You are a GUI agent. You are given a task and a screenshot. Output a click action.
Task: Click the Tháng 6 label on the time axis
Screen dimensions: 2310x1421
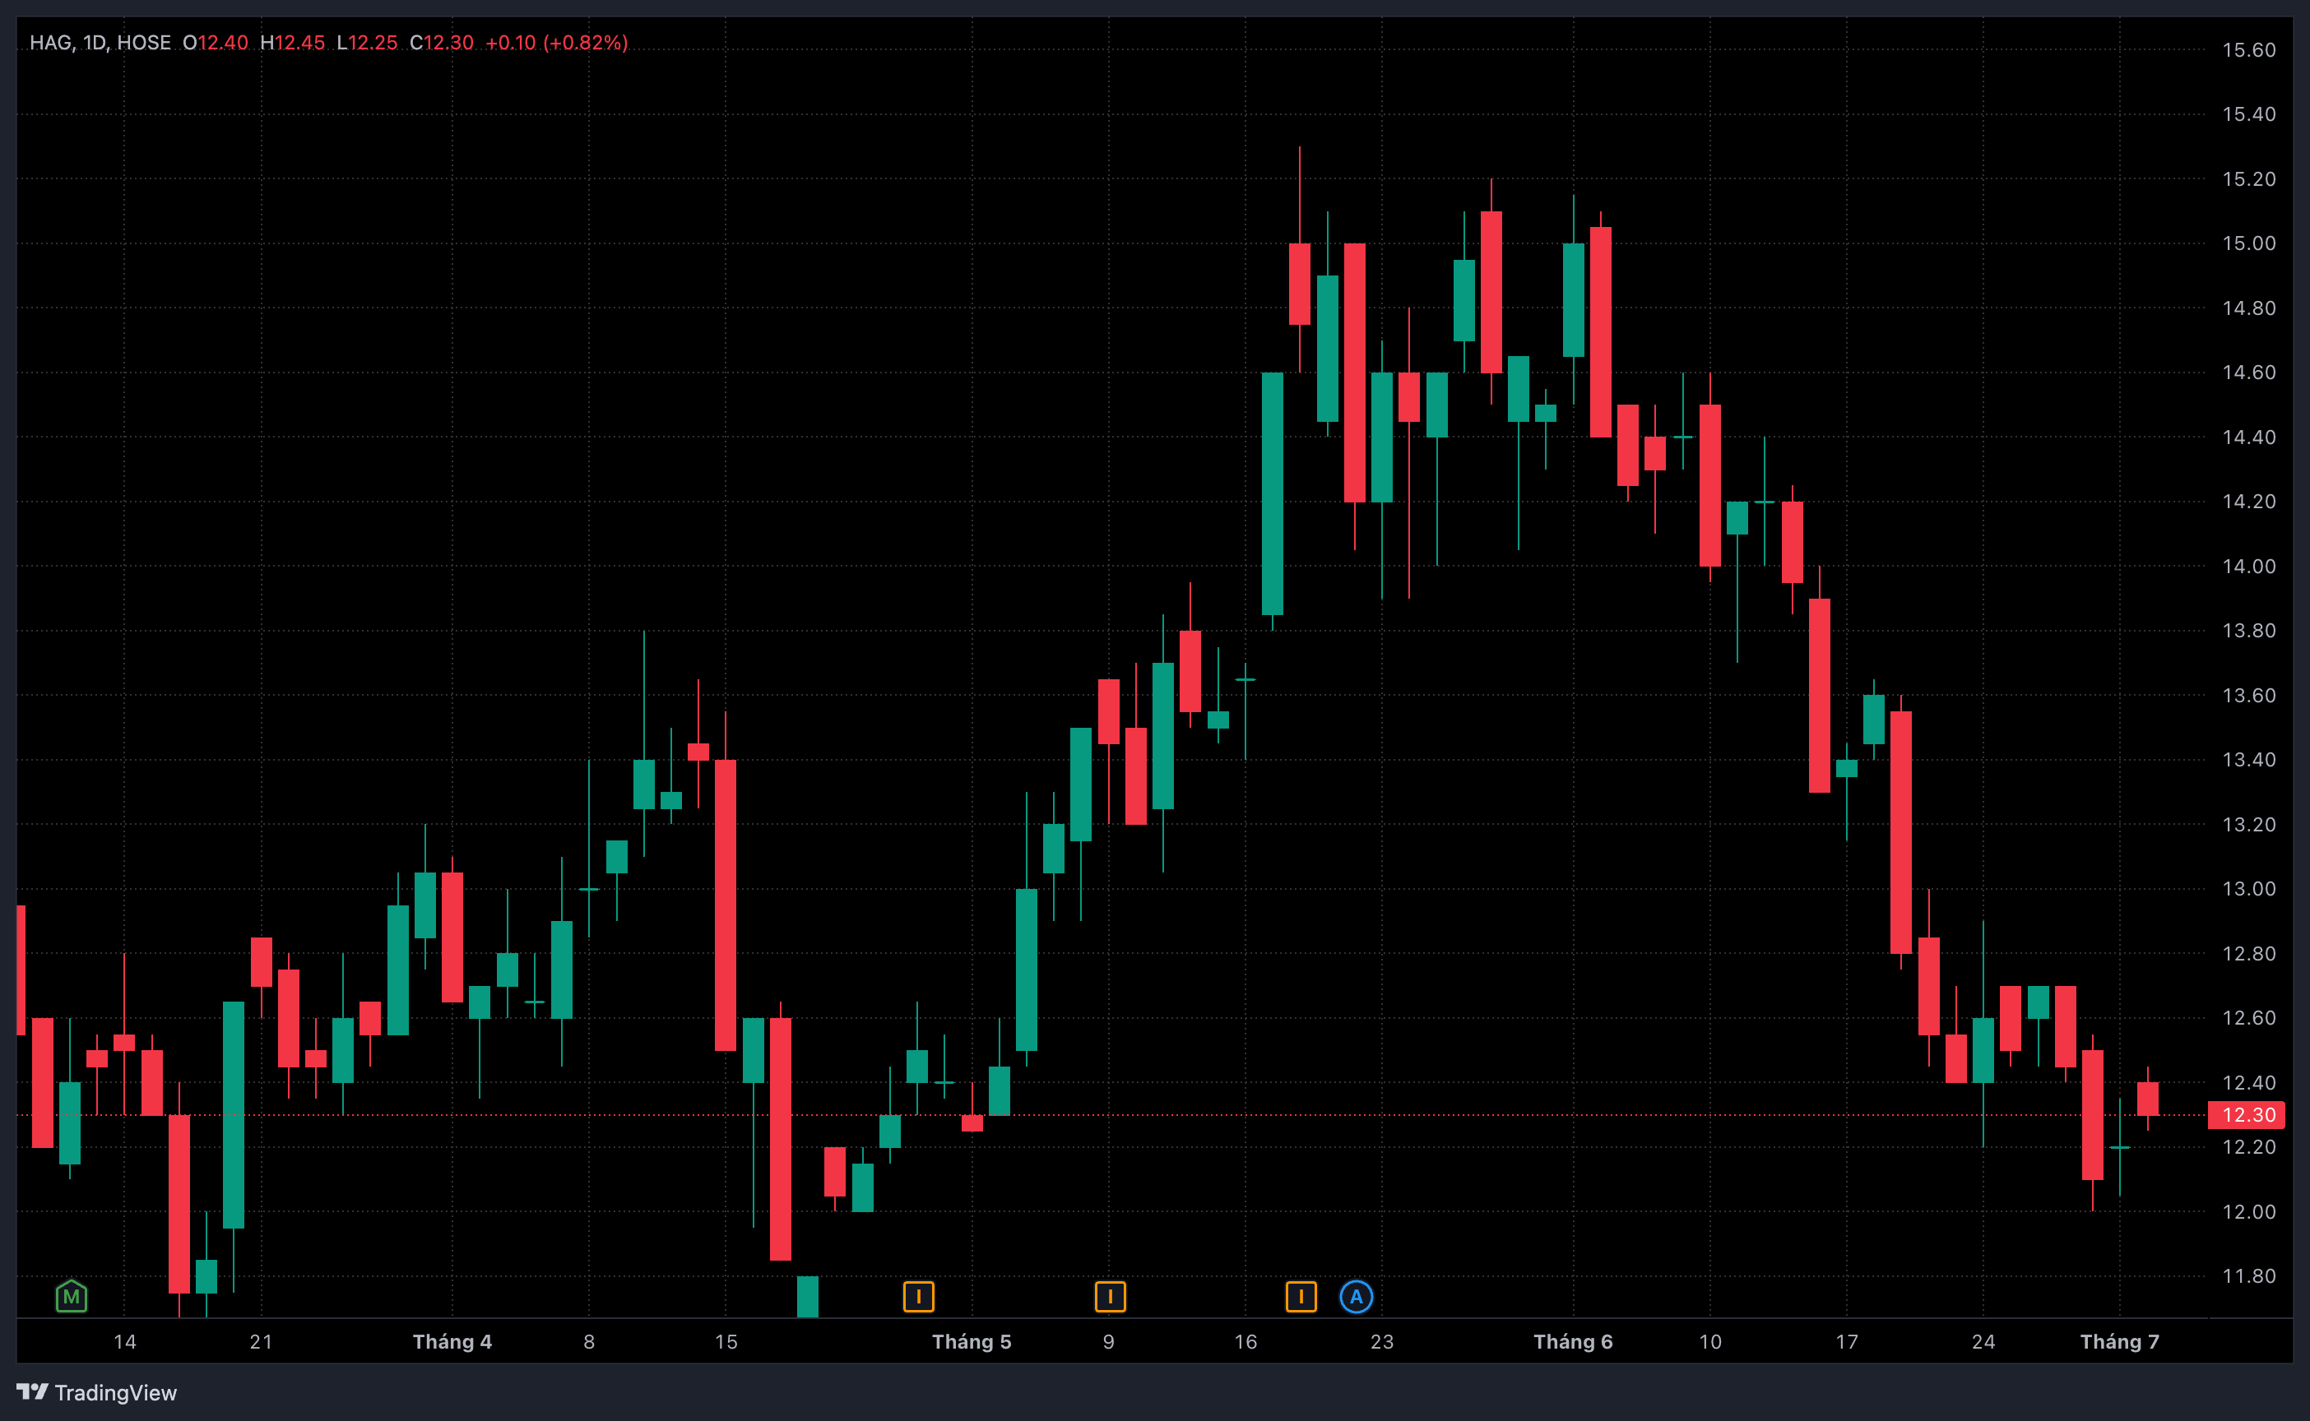click(x=1573, y=1341)
